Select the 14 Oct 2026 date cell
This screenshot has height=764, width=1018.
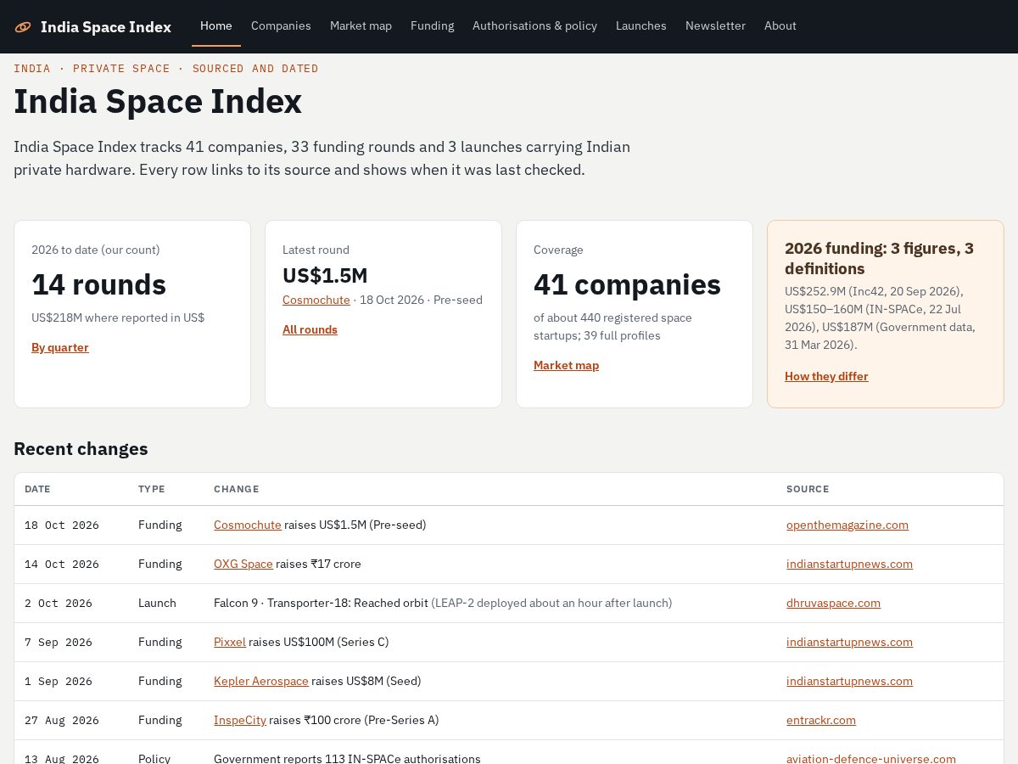[x=62, y=565]
